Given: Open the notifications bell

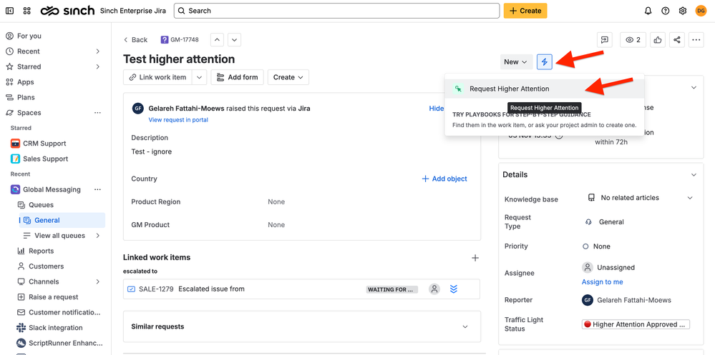Looking at the screenshot, I should [x=648, y=11].
